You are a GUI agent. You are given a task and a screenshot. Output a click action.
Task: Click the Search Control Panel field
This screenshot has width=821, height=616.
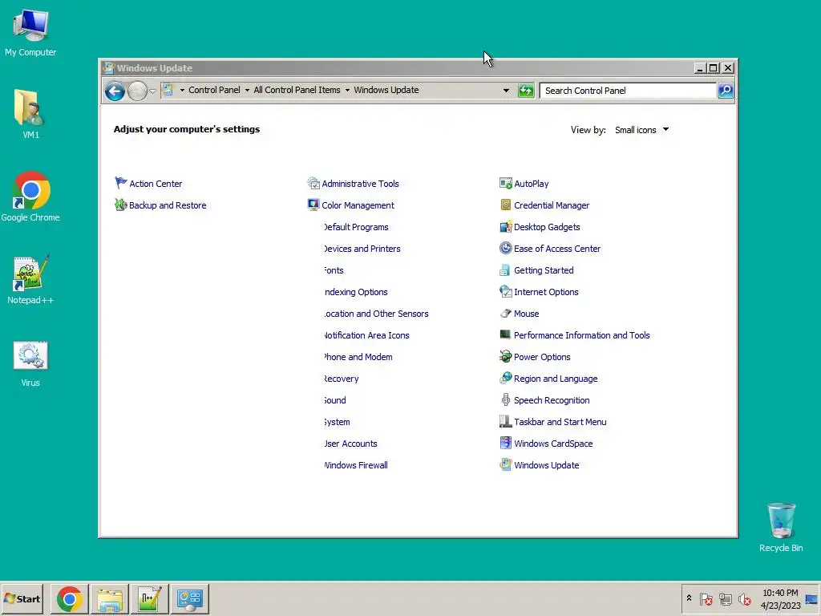[x=628, y=91]
